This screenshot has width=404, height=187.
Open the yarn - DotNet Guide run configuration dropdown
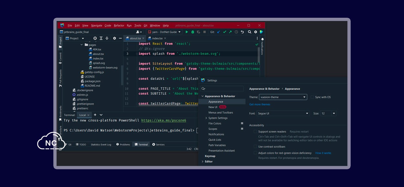164,32
